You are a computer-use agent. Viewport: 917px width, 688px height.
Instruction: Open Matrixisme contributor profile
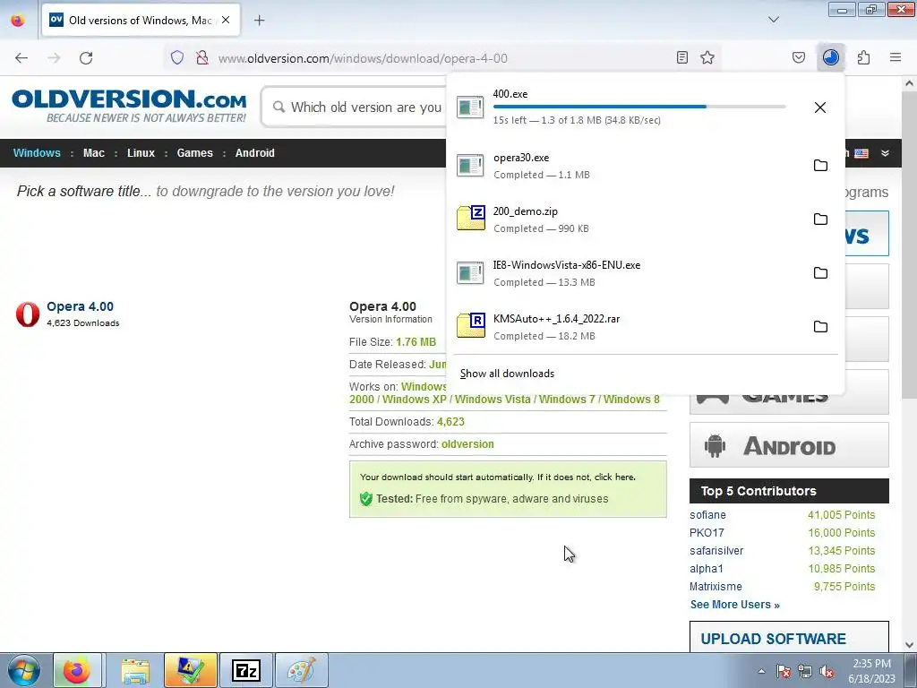716,586
